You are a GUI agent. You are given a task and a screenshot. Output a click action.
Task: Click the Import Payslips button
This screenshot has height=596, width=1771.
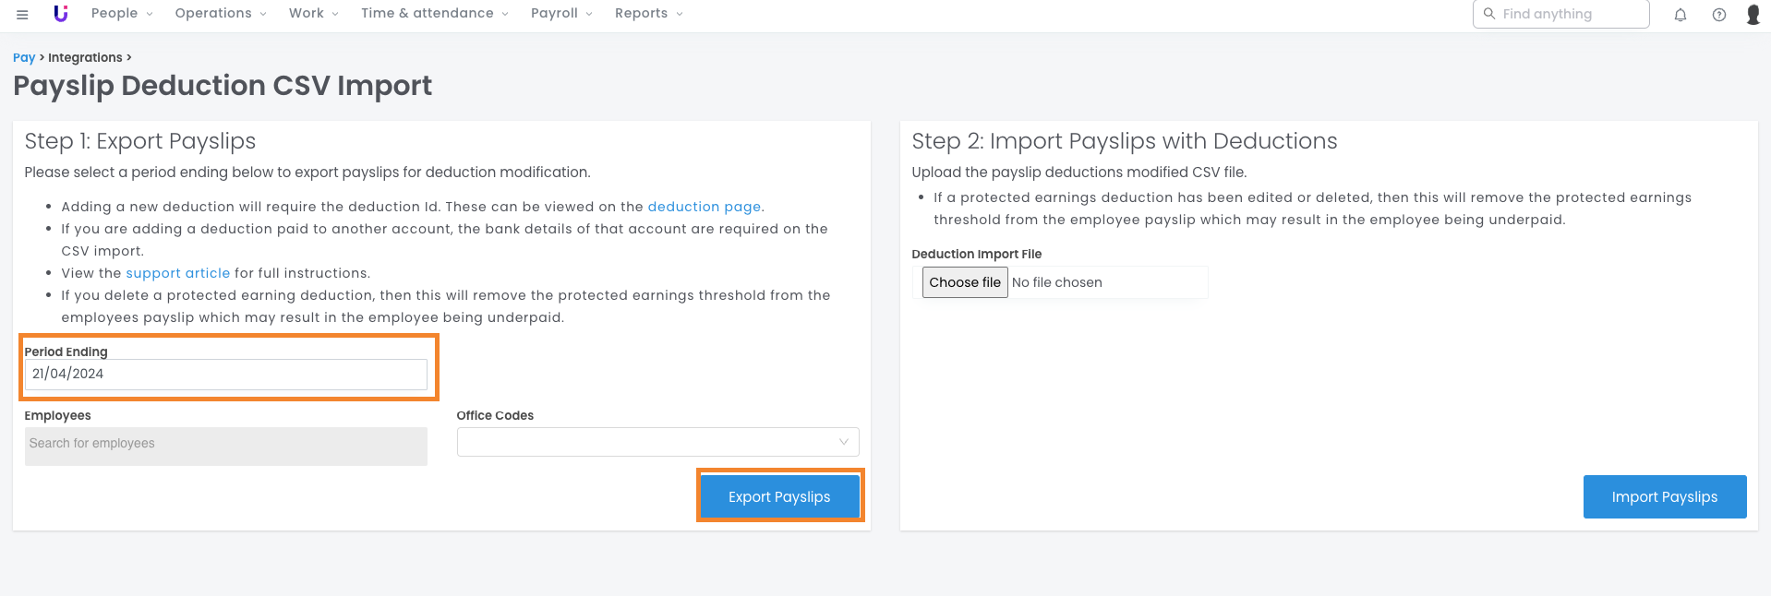click(x=1664, y=496)
